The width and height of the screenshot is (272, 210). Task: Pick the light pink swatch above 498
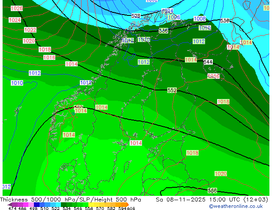click(31, 204)
